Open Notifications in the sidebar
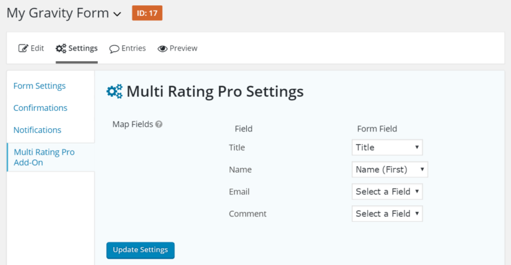Viewport: 511px width, 265px height. pos(37,130)
